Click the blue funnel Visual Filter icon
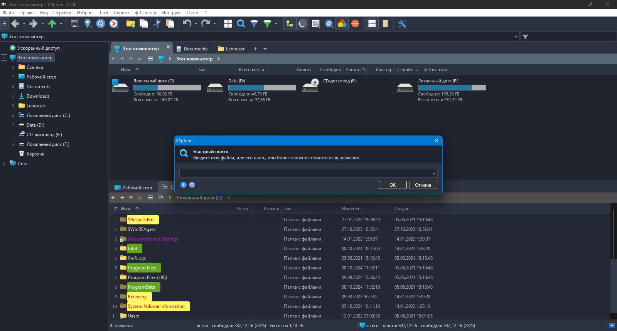 [254, 24]
